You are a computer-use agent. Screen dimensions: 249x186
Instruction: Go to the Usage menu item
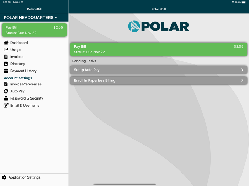point(15,50)
